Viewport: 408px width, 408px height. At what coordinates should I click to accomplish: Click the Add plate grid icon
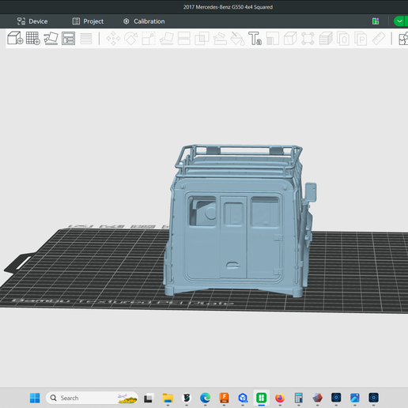[33, 38]
